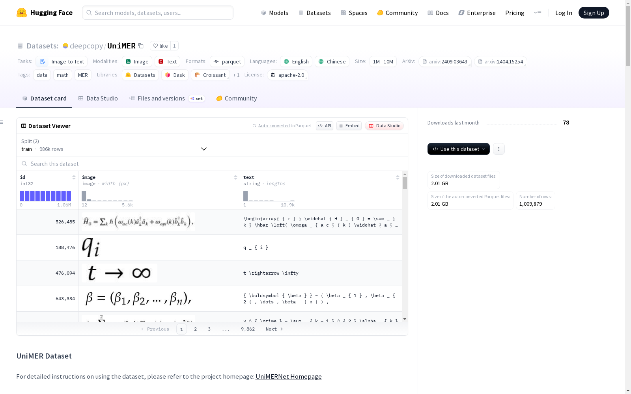
Task: Click the Sign Up button
Action: 594,13
